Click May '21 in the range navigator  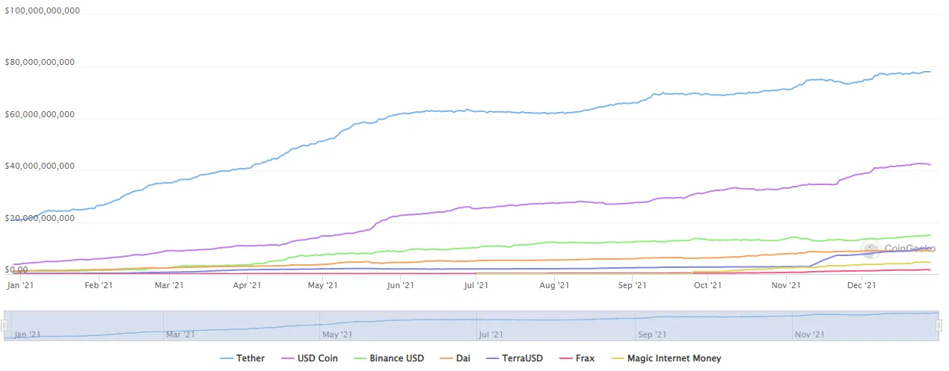click(337, 335)
